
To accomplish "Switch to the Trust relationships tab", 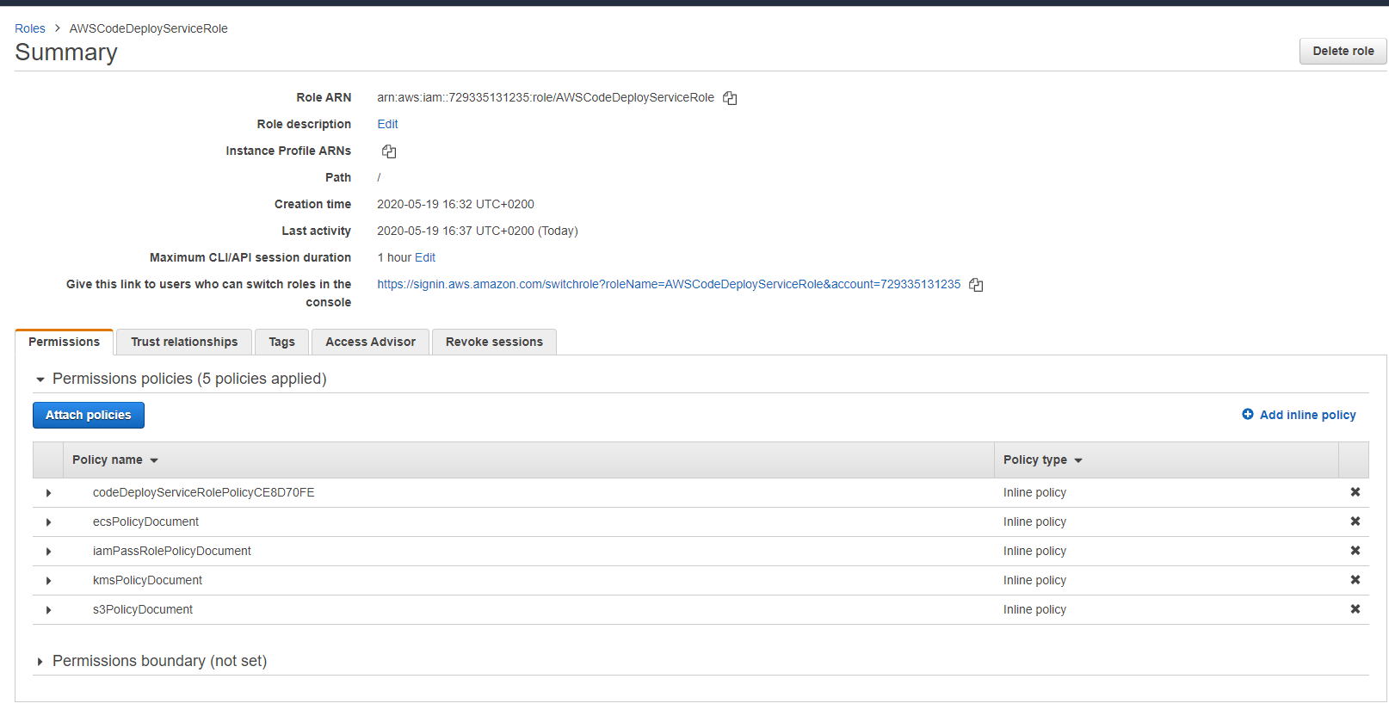I will 184,342.
